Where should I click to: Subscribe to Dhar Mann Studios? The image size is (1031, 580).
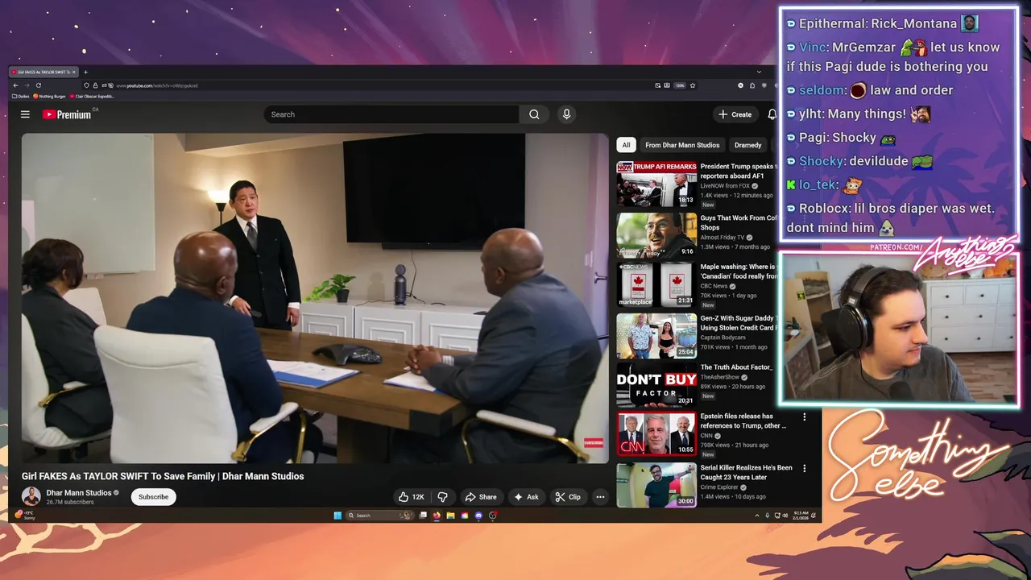(153, 497)
